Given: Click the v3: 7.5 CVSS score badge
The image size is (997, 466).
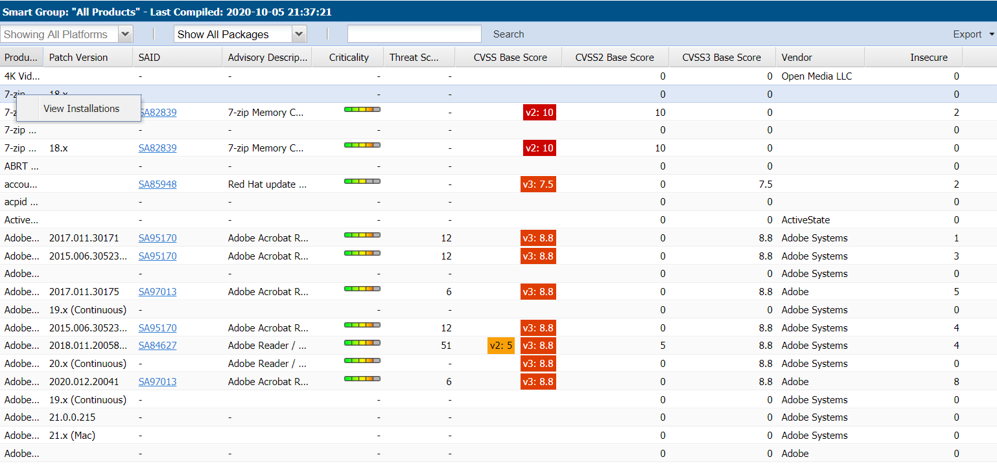Looking at the screenshot, I should (538, 184).
